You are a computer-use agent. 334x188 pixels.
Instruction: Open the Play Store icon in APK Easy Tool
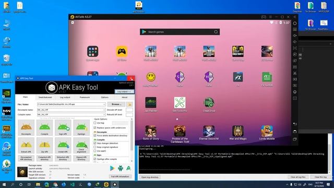(x=112, y=168)
